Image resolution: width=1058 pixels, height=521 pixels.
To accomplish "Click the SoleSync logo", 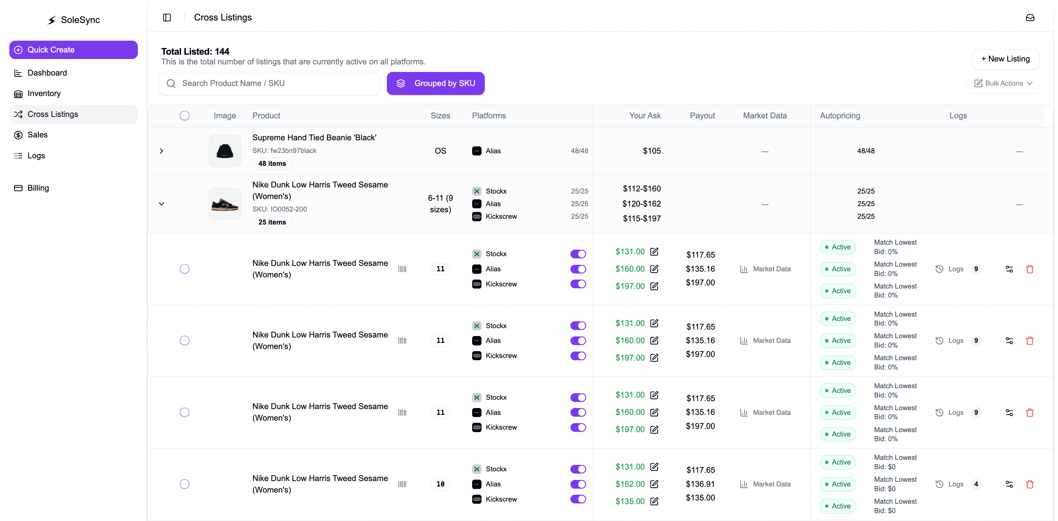I will coord(74,20).
